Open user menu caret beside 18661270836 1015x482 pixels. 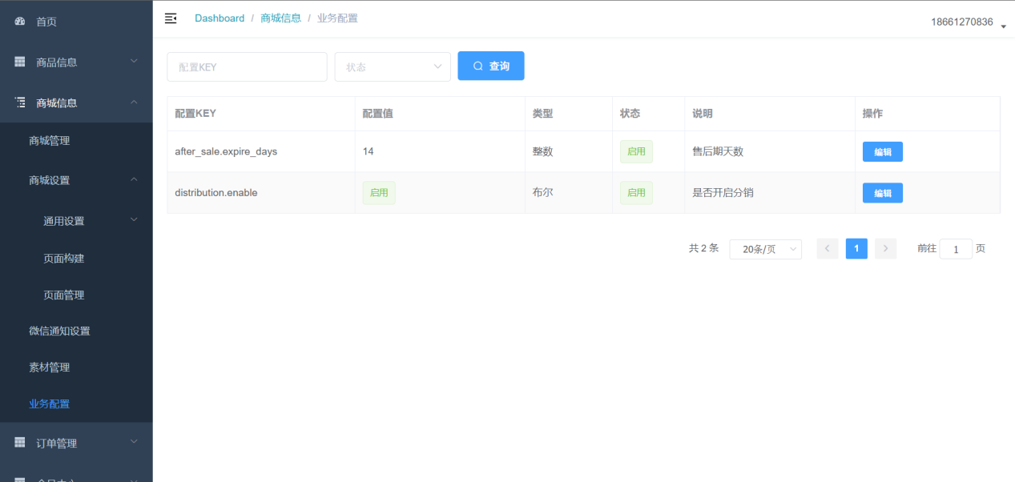point(1003,26)
